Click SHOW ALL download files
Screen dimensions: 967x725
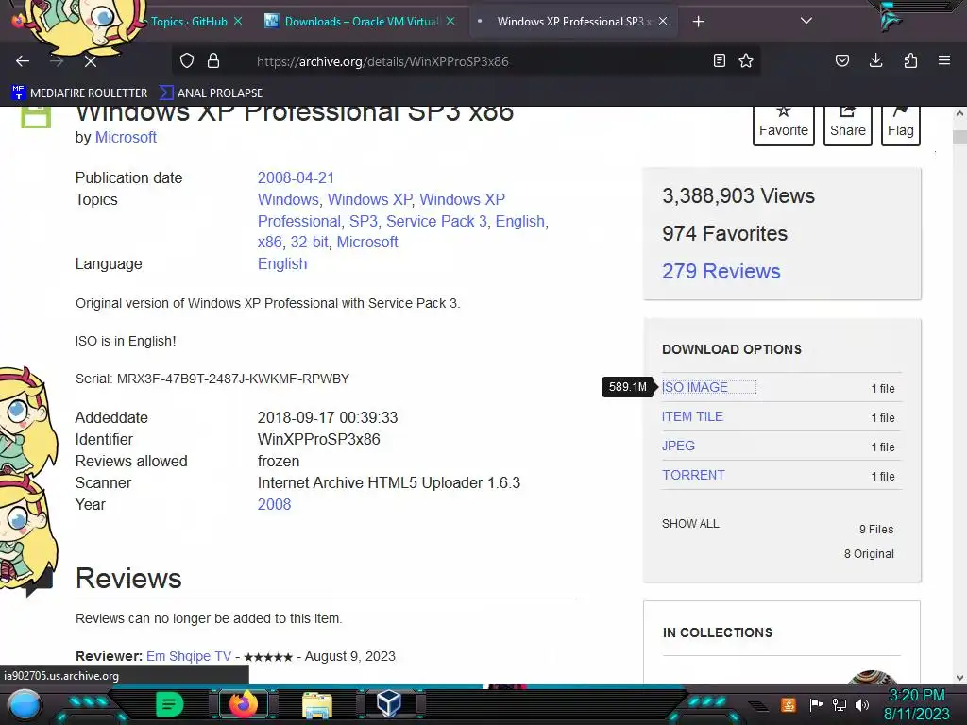coord(690,523)
